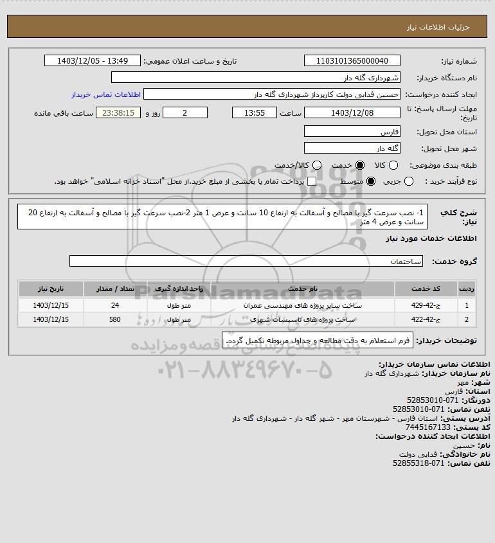Click service code ج-42-429
The height and width of the screenshot is (543, 495).
[x=426, y=305]
